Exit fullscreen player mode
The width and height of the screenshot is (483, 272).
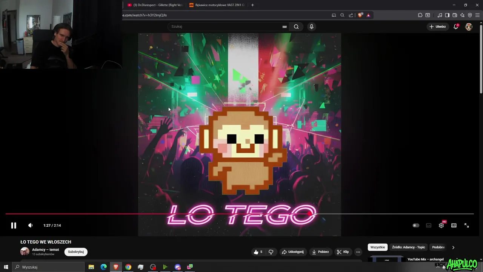click(x=467, y=226)
